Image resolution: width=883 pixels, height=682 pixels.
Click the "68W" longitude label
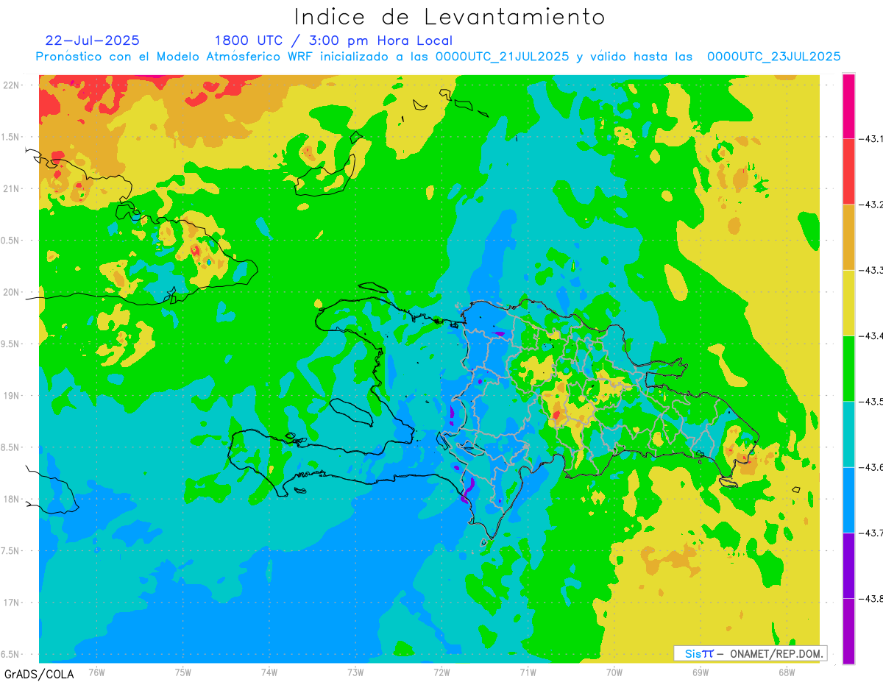787,671
